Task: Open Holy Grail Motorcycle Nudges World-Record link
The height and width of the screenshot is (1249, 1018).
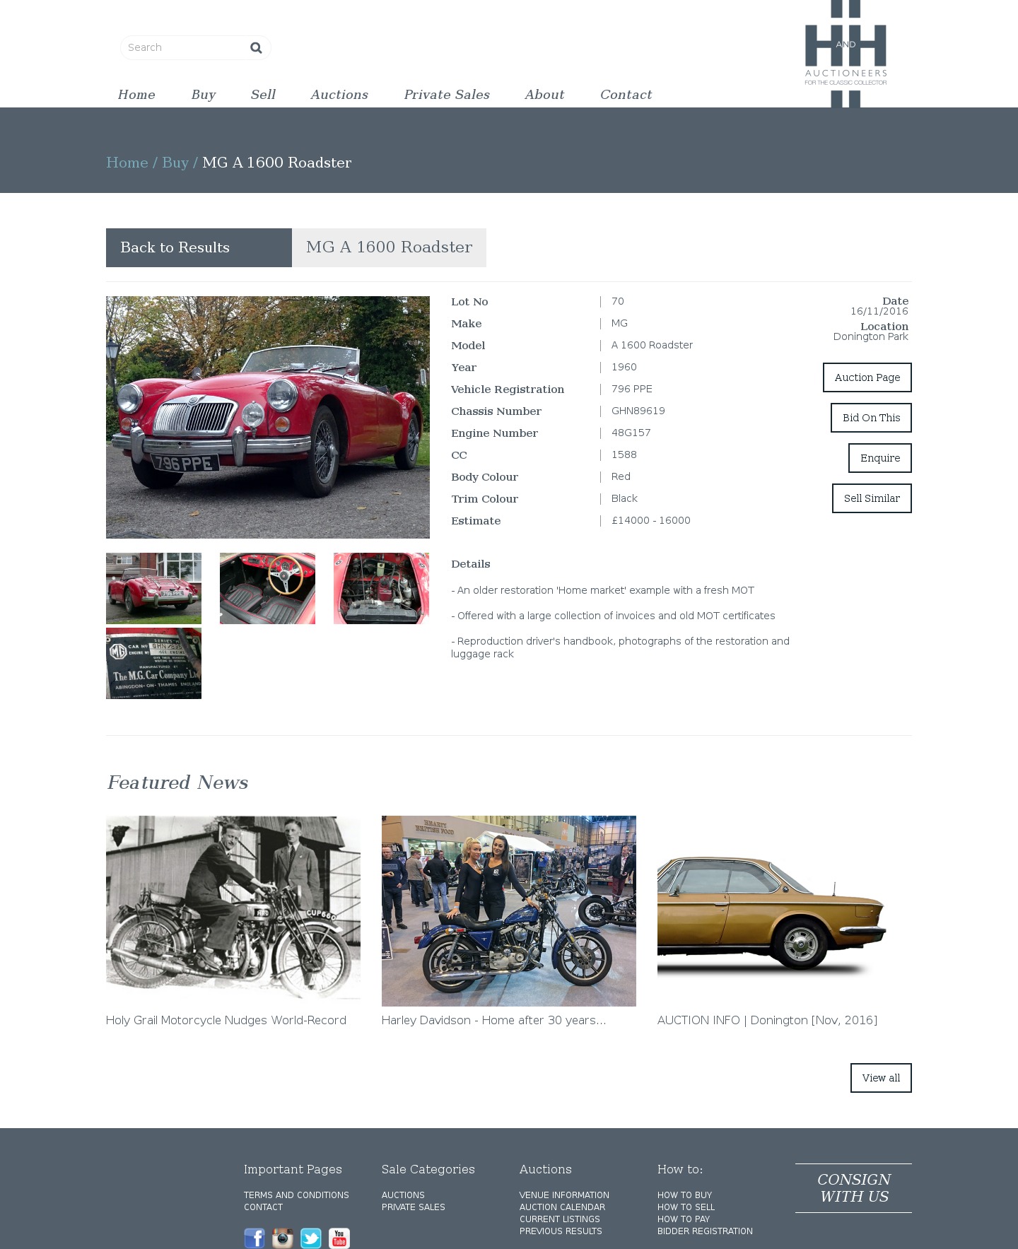Action: tap(226, 1020)
